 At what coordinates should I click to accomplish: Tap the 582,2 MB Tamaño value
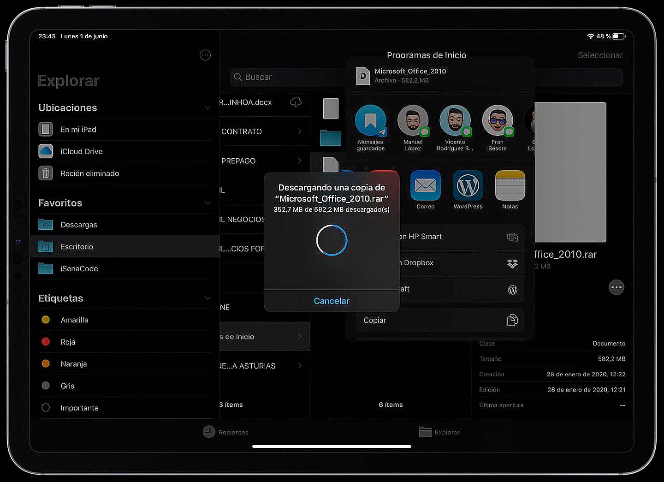point(611,359)
